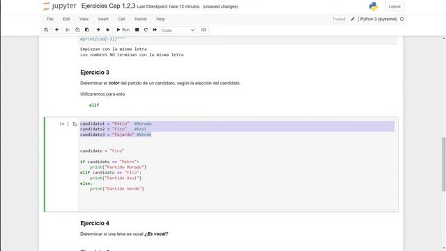Restart kernel and run all with the fast-forward icon
Screen dimensions: 446x251
tap(155, 30)
